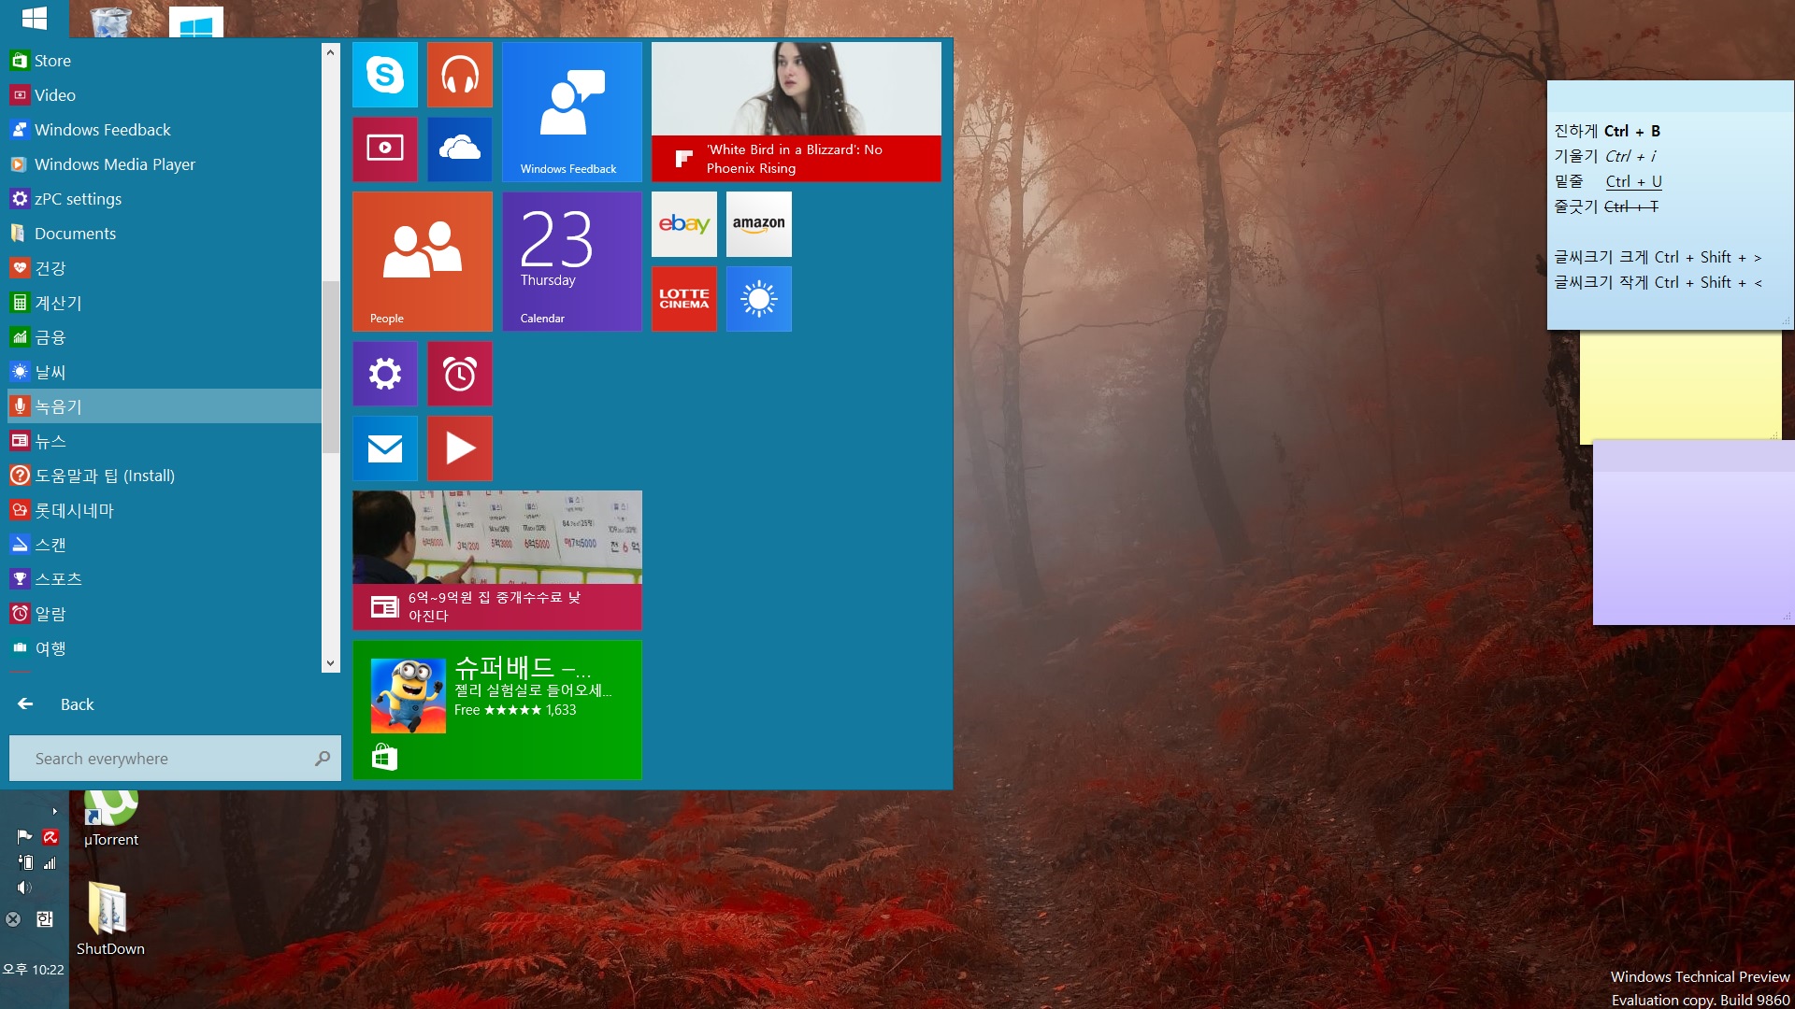Click the red antivirus tray icon
Screen dimensions: 1795x1009
(50, 837)
